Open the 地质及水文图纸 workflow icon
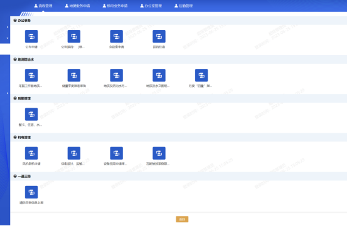The image size is (347, 226). coord(159,75)
